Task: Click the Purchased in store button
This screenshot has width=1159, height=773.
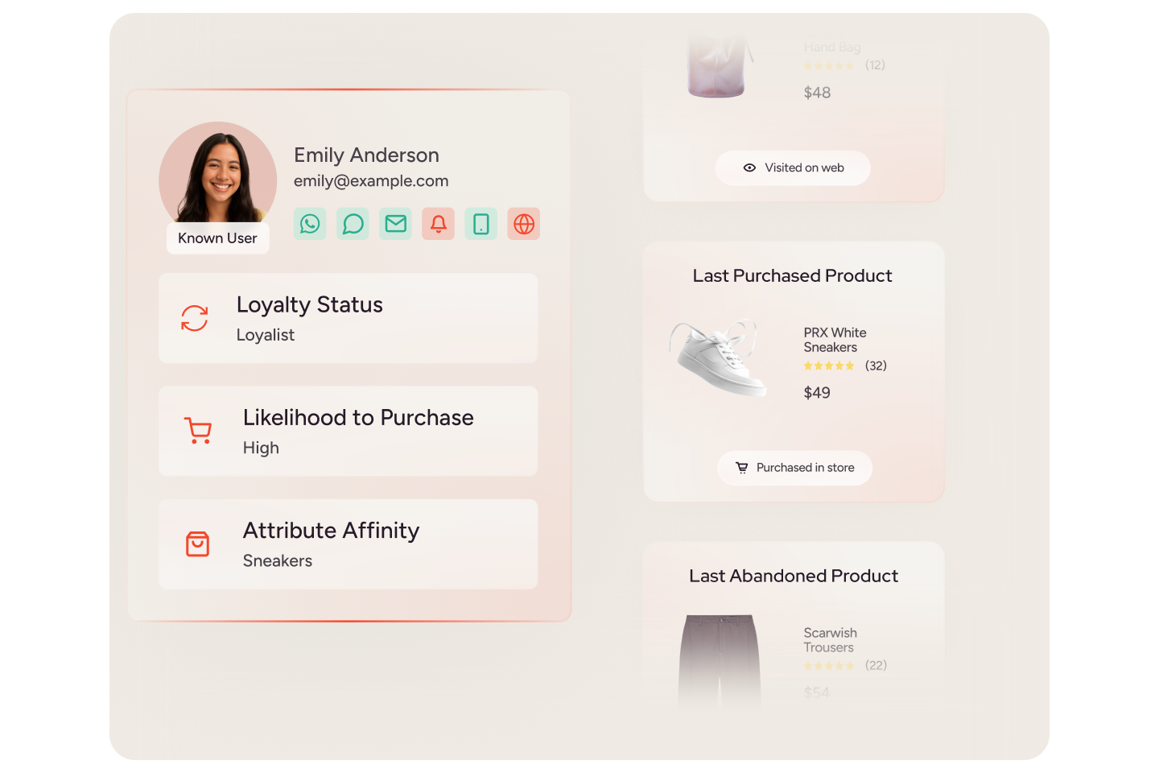Action: tap(794, 468)
